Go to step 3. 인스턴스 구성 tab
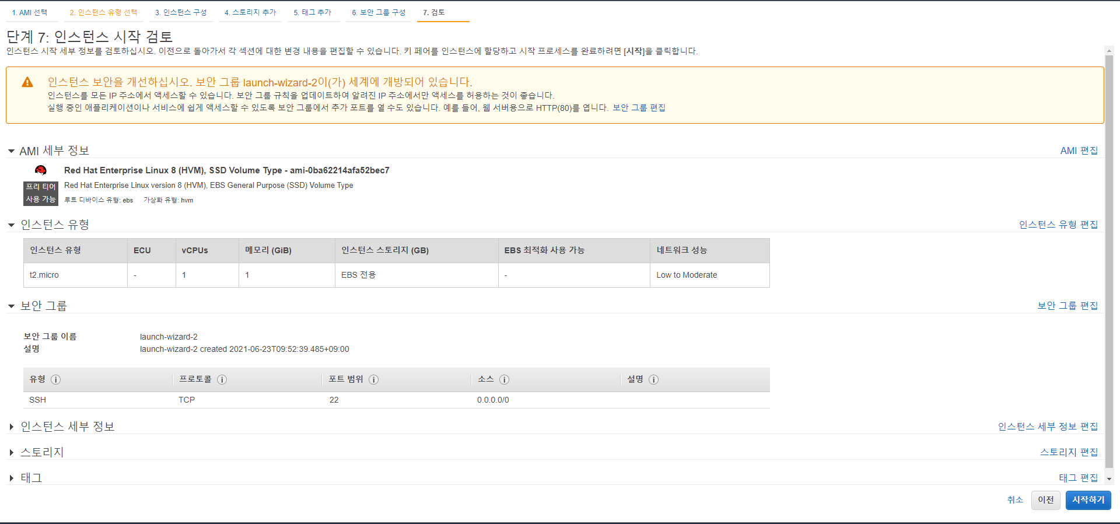This screenshot has width=1120, height=524. point(181,12)
